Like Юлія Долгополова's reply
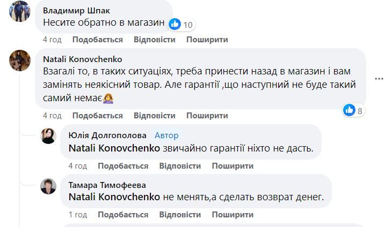392x227 pixels. (x=123, y=166)
